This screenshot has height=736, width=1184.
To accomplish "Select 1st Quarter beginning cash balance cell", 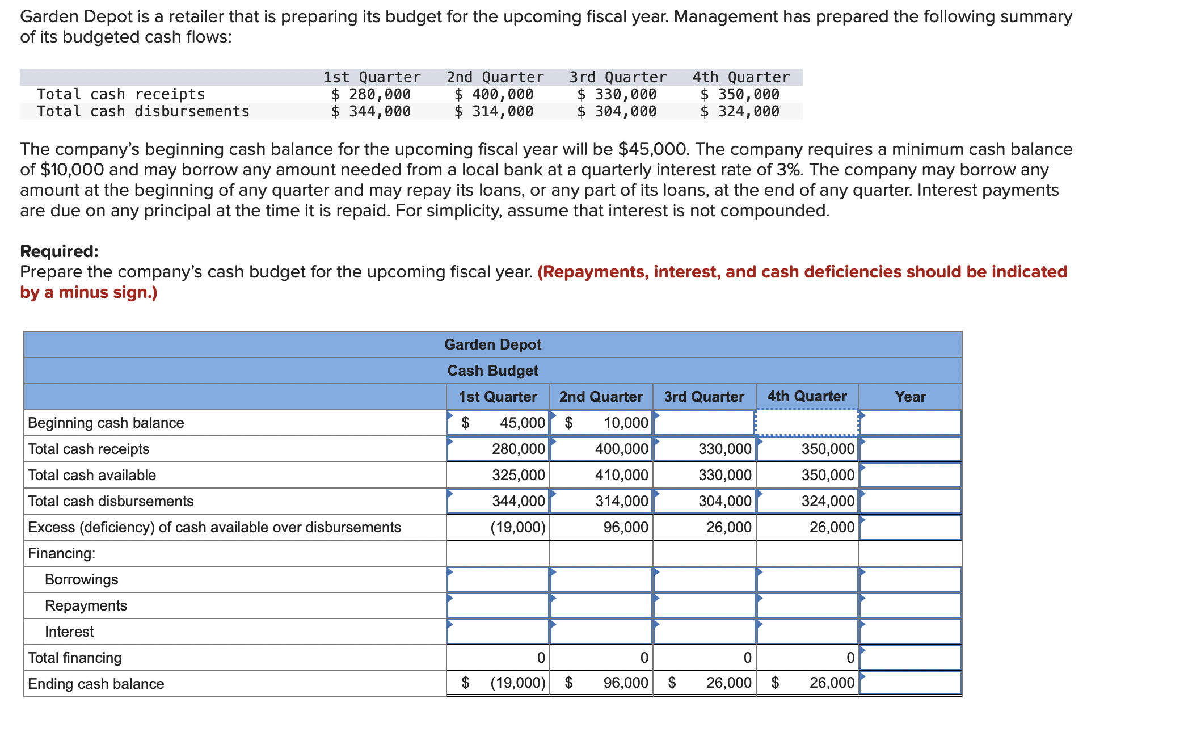I will click(498, 423).
